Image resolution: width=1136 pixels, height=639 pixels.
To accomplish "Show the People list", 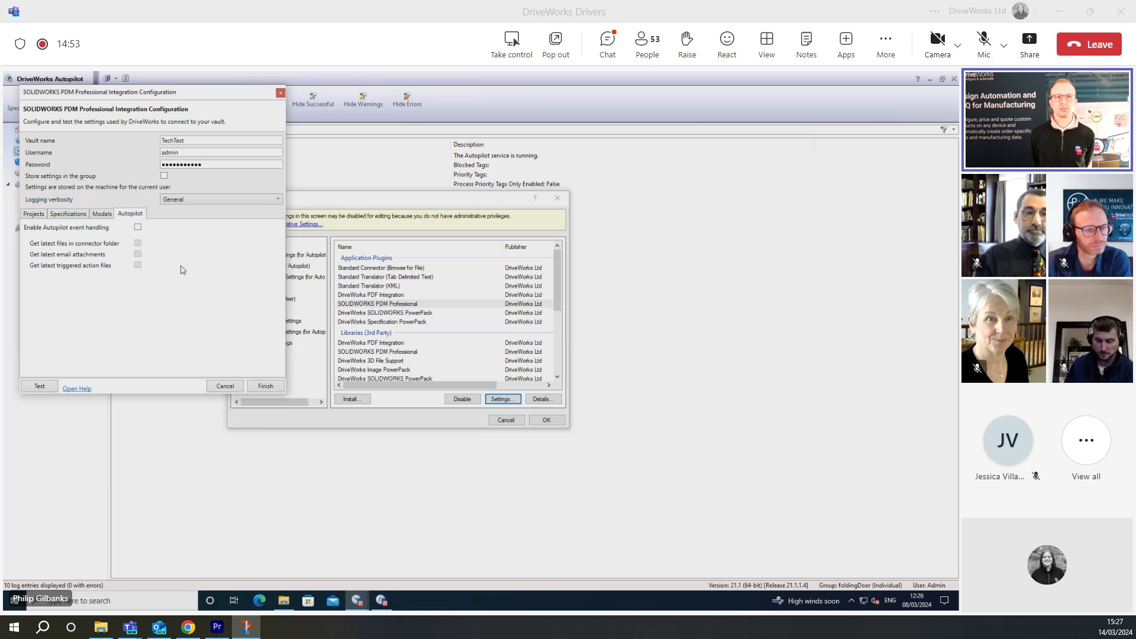I will coord(647,44).
